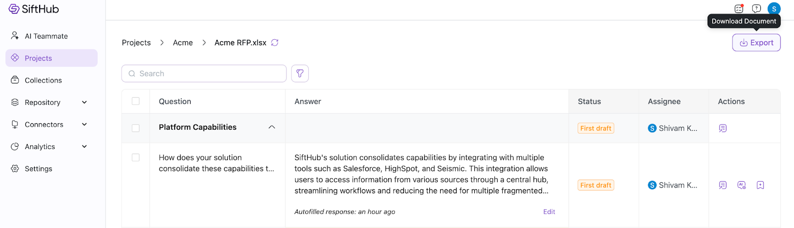Click the Export button
The height and width of the screenshot is (228, 794).
pos(756,43)
